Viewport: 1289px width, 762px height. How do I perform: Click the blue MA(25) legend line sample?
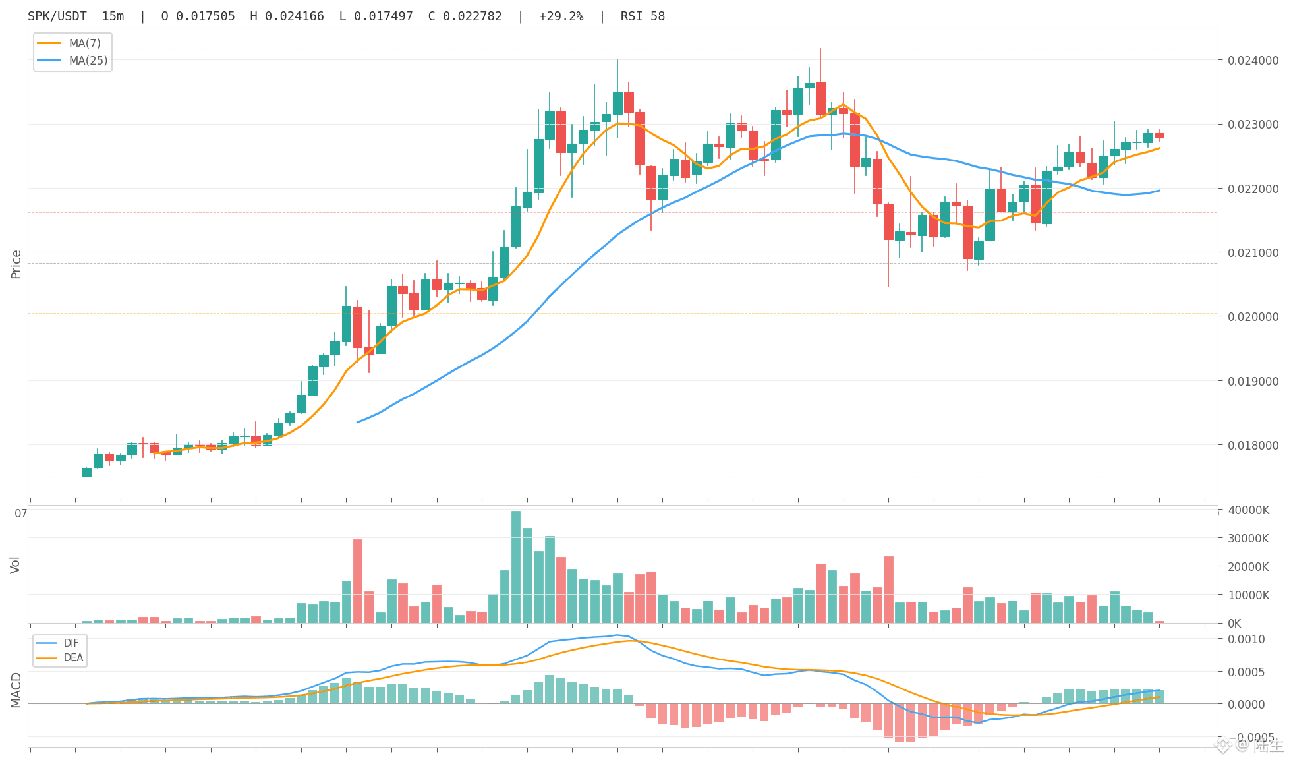tap(49, 61)
